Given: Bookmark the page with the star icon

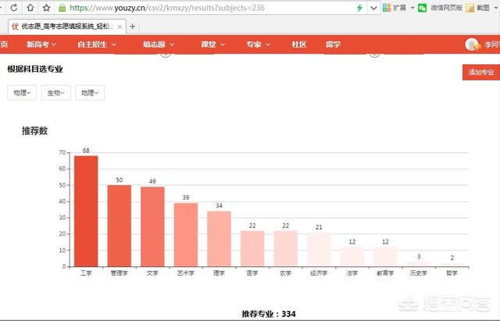Looking at the screenshot, I should click(46, 8).
